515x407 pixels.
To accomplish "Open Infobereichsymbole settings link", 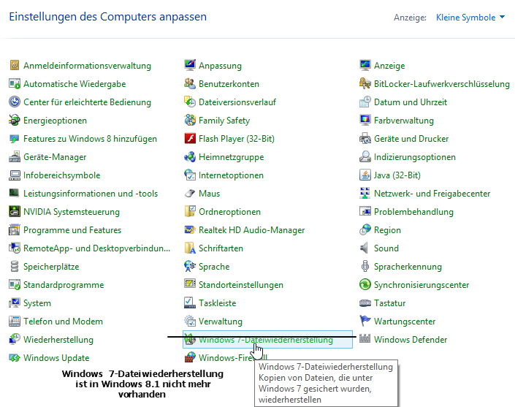I will pos(62,175).
